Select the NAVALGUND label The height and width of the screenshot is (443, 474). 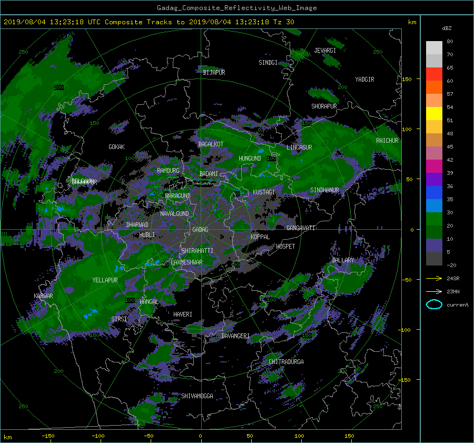coord(174,214)
